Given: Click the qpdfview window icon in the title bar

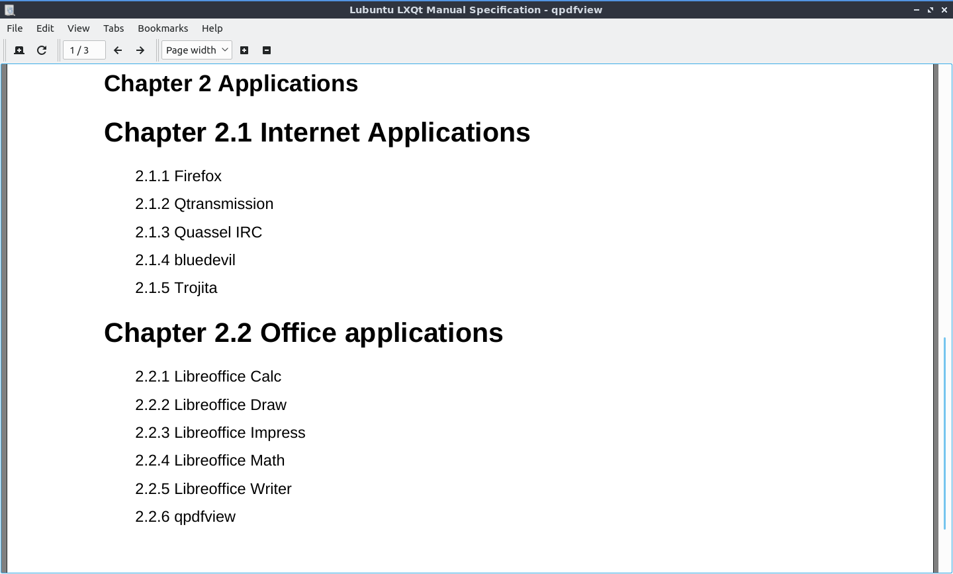Looking at the screenshot, I should coord(9,10).
